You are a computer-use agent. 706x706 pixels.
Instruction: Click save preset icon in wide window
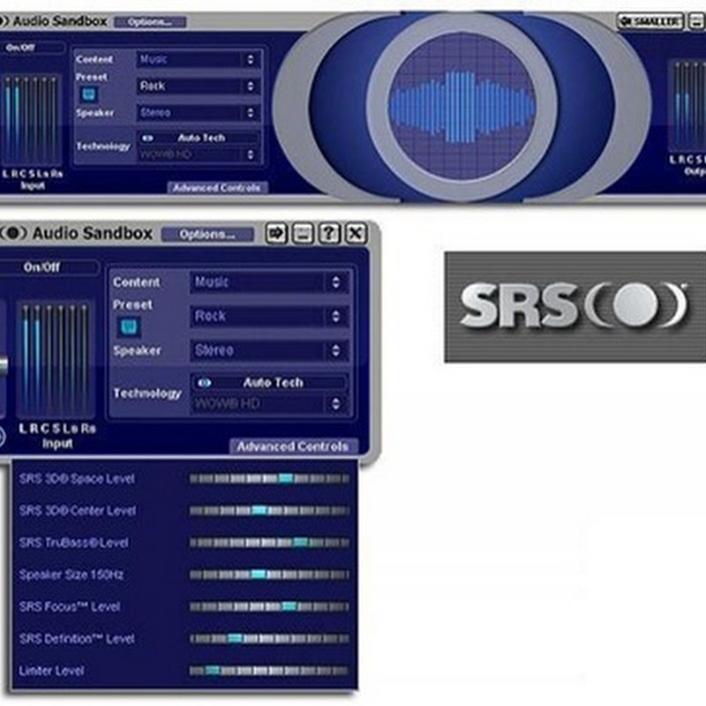click(x=89, y=94)
